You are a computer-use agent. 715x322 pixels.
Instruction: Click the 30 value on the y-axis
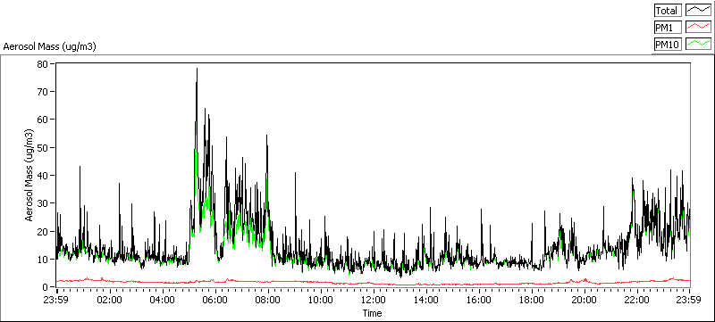click(x=43, y=202)
